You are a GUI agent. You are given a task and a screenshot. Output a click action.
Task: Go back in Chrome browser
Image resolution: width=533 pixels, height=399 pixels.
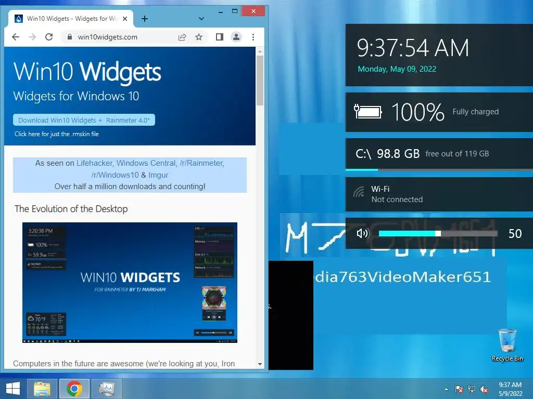click(16, 37)
